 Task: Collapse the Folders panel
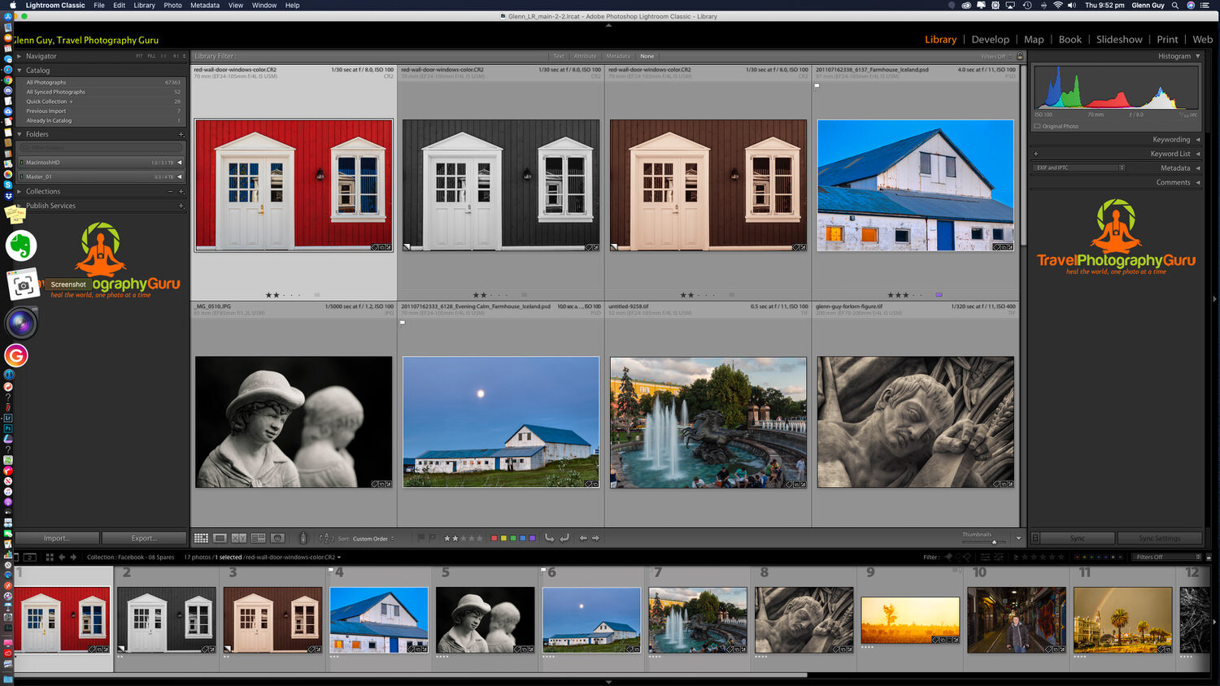pyautogui.click(x=20, y=134)
